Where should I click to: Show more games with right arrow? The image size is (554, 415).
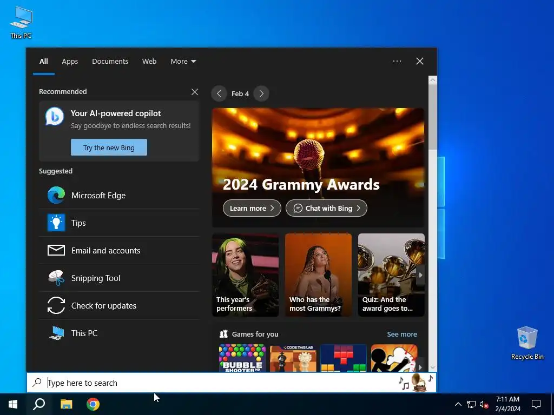420,367
